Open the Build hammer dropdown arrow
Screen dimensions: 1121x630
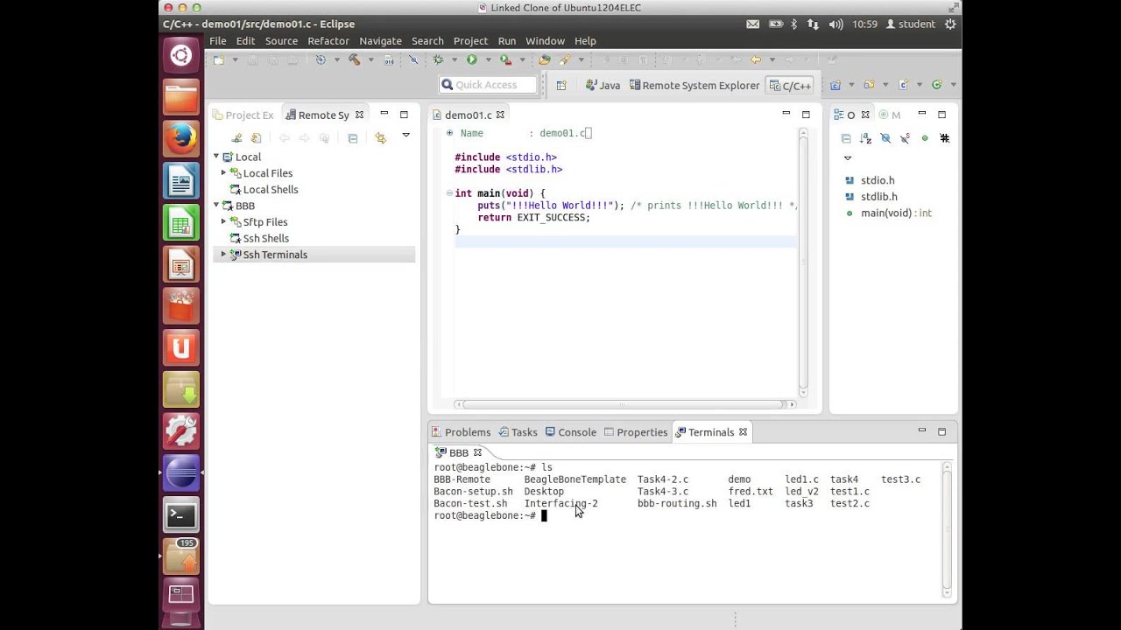[x=370, y=59]
